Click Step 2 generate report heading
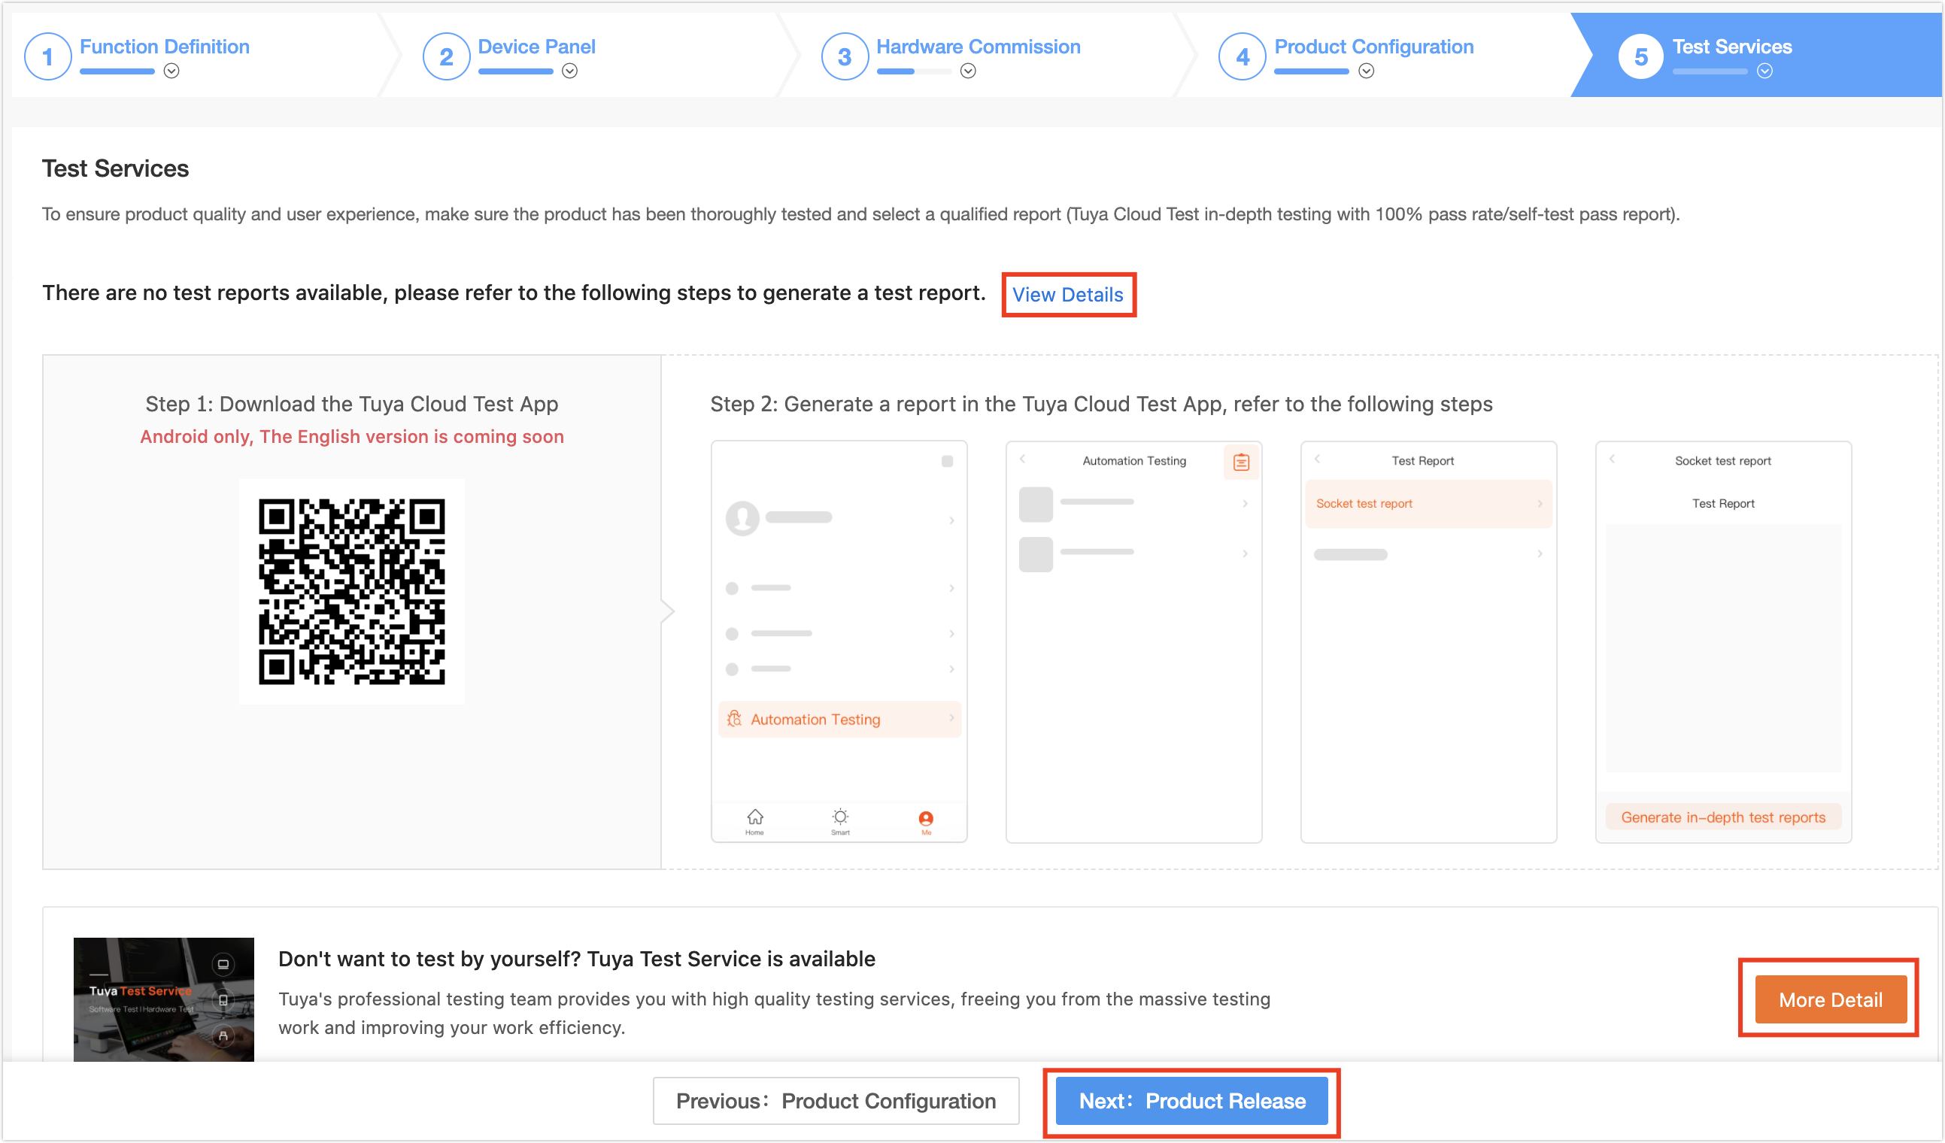Image resolution: width=1945 pixels, height=1143 pixels. click(x=1101, y=405)
